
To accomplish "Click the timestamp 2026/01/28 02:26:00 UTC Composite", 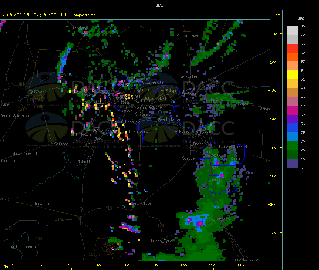I will tap(49, 15).
